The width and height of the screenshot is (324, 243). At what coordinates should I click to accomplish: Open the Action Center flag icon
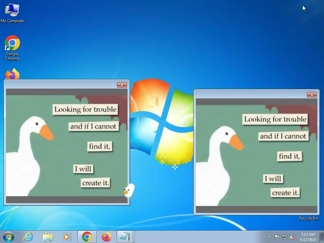click(x=277, y=237)
